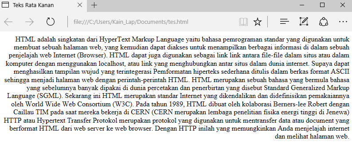The image size is (352, 165).
Task: Go back to the previous page
Action: point(8,22)
